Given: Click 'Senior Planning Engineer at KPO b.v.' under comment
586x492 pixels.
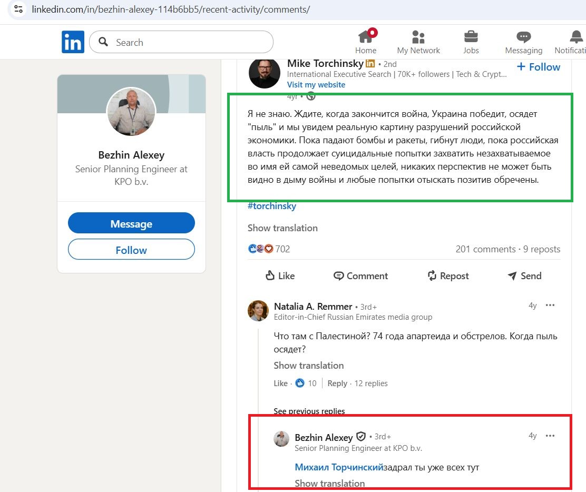Looking at the screenshot, I should pos(358,448).
